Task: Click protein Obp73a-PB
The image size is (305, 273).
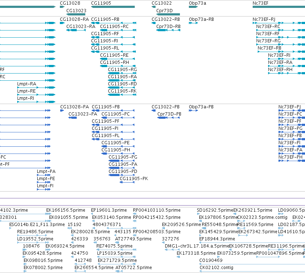Action: (x=201, y=107)
